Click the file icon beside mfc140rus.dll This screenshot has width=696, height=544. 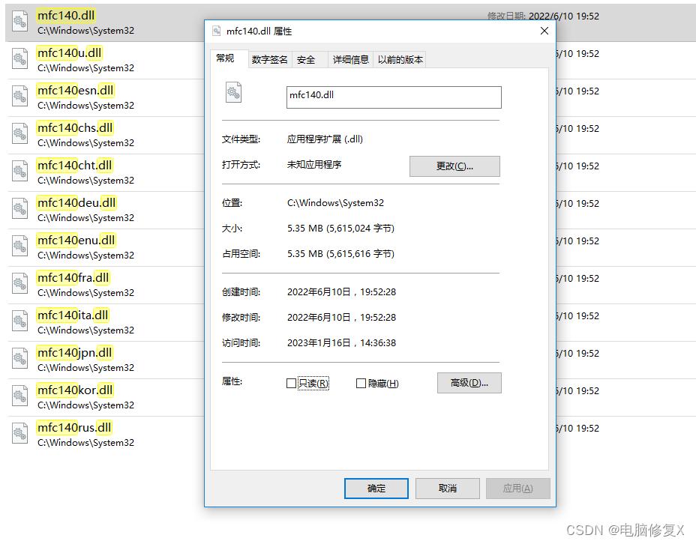(x=19, y=433)
